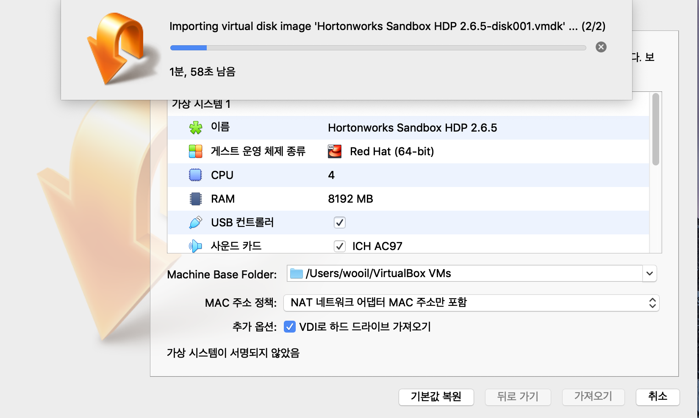Click 가져오기 import button
The height and width of the screenshot is (418, 699).
click(x=593, y=397)
